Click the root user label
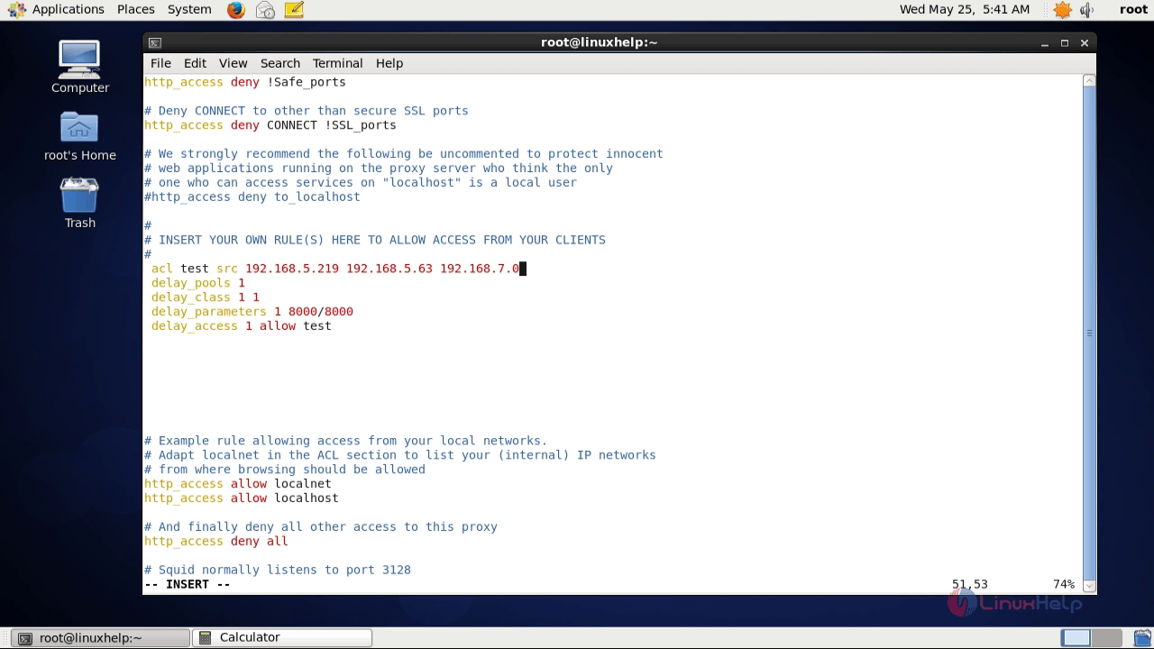The width and height of the screenshot is (1154, 649). click(x=1133, y=9)
